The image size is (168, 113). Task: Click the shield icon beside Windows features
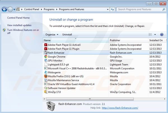coord(4,30)
